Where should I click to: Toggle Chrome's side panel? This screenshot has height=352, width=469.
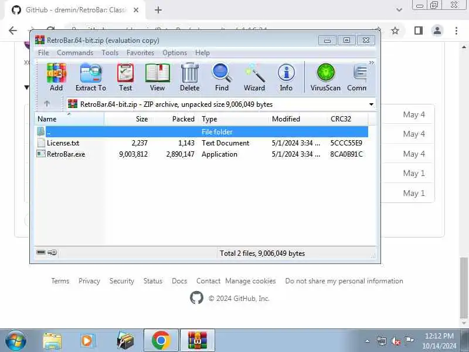418,31
